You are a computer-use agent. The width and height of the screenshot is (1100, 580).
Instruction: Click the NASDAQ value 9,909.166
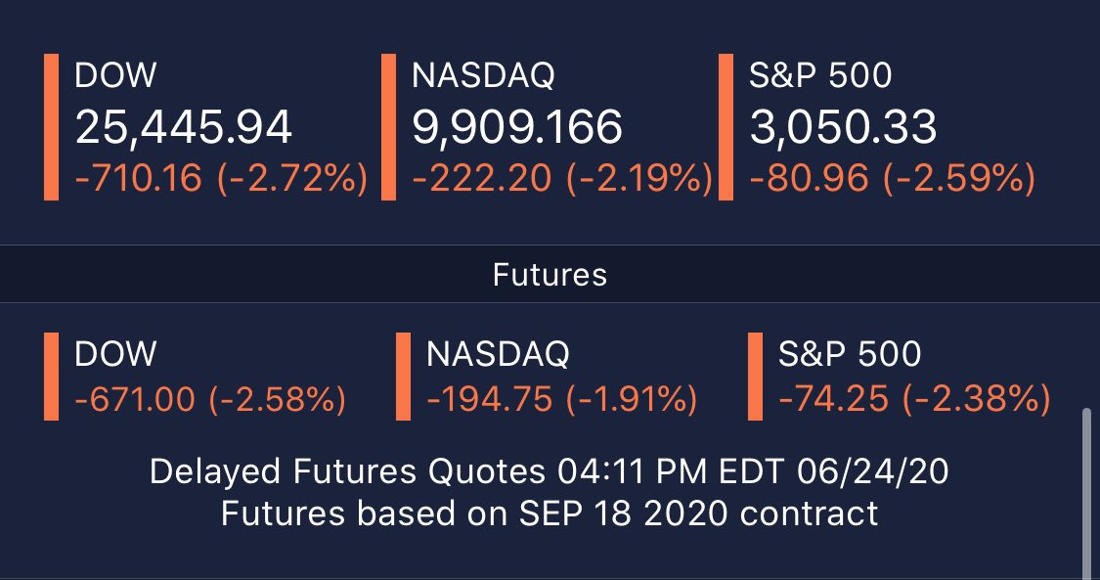coord(516,127)
